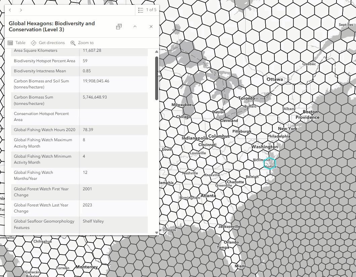Go to the previous feature with left arrow

(x=10, y=10)
